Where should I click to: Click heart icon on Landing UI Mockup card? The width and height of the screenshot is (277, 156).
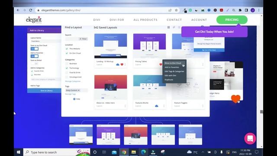point(122,65)
